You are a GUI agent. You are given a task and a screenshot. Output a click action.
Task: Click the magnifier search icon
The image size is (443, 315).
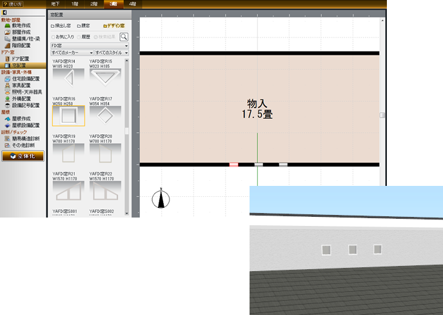coord(124,37)
